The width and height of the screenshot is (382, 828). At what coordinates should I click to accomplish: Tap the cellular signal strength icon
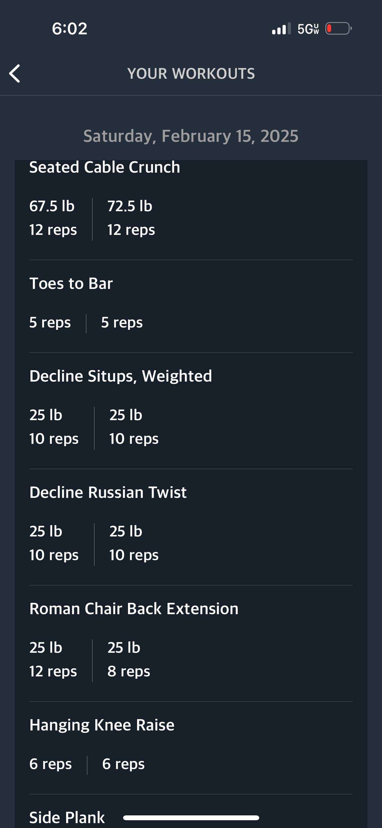click(281, 29)
